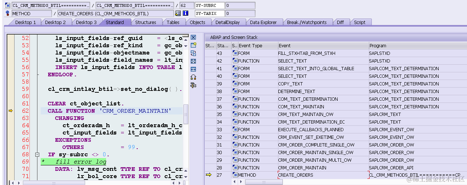Click the icon before the METHOD field
The height and width of the screenshot is (185, 467).
click(x=8, y=13)
